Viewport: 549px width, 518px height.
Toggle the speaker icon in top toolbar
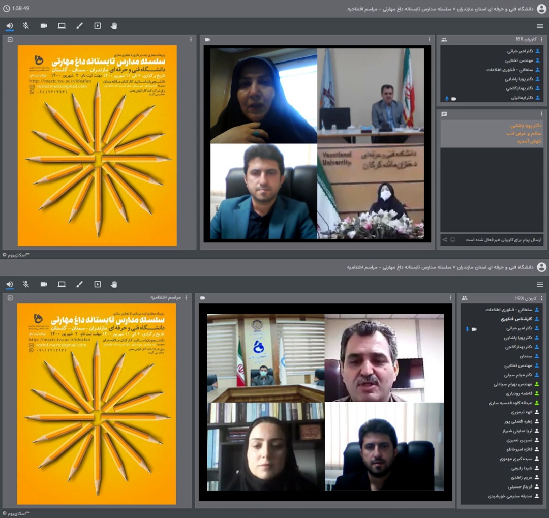10,26
